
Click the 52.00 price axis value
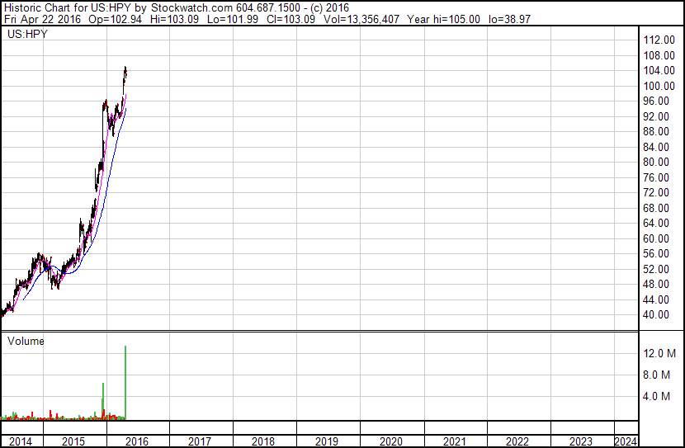[x=656, y=270]
